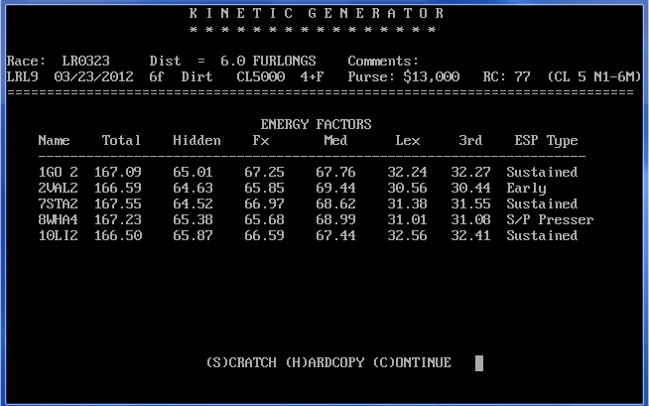The height and width of the screenshot is (406, 649).
Task: Click Med value 67.44
Action: pos(335,235)
